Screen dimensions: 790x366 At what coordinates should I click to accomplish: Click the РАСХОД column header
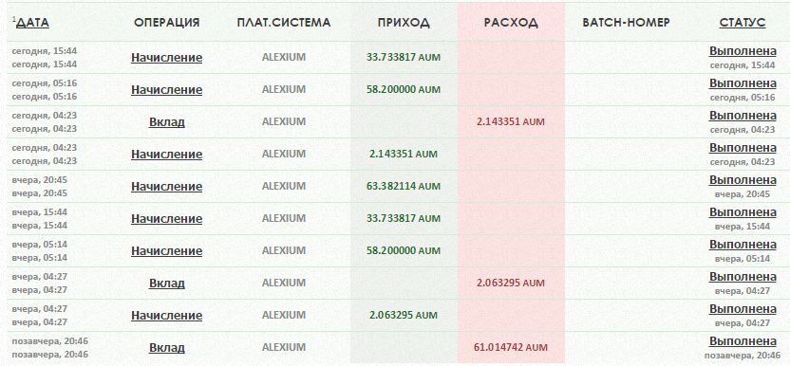(x=511, y=23)
